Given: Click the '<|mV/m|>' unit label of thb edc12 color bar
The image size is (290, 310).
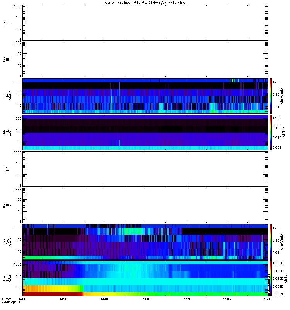Looking at the screenshot, I should [x=281, y=96].
